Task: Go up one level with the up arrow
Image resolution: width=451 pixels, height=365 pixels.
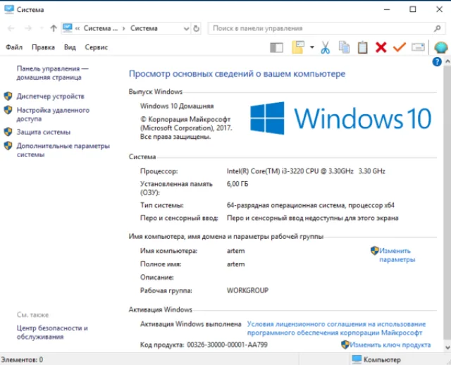Action: (x=54, y=28)
